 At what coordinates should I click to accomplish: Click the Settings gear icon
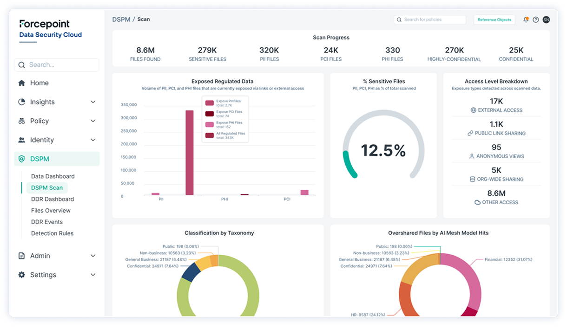pos(21,275)
